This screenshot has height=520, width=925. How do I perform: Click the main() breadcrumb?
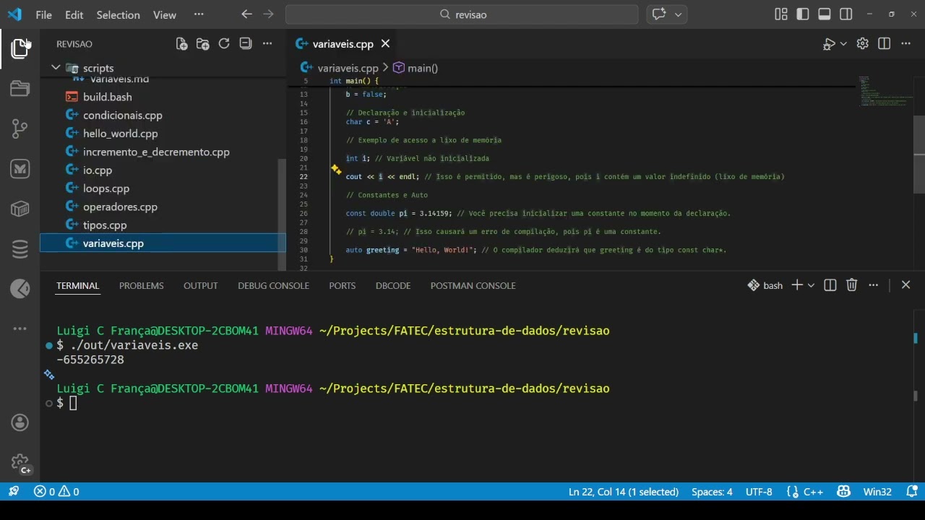pos(416,68)
